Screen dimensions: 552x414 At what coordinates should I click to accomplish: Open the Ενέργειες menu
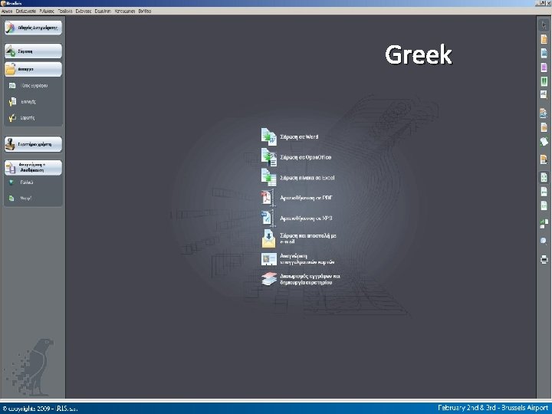pos(84,11)
